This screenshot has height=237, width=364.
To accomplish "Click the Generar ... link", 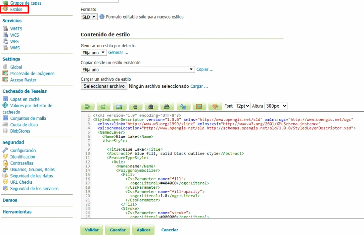I will [118, 53].
